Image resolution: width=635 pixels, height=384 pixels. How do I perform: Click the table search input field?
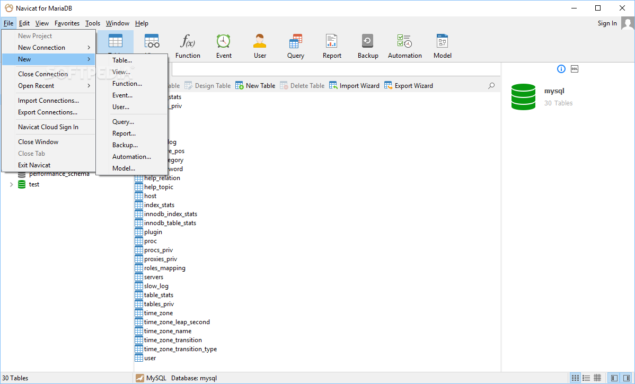[x=336, y=69]
